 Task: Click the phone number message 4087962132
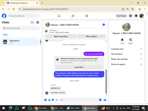click(55, 88)
